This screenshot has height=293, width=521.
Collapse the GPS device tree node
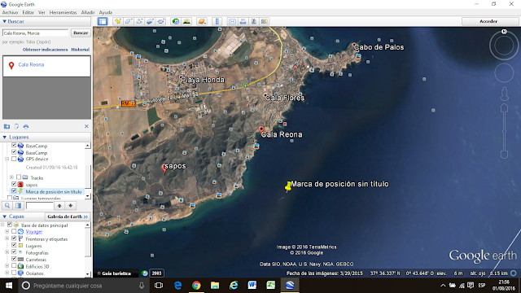[x=7, y=160]
